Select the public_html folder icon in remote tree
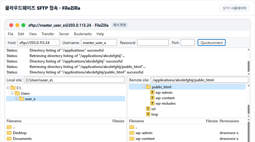Viewport: 255px width, 142px height. click(x=148, y=87)
